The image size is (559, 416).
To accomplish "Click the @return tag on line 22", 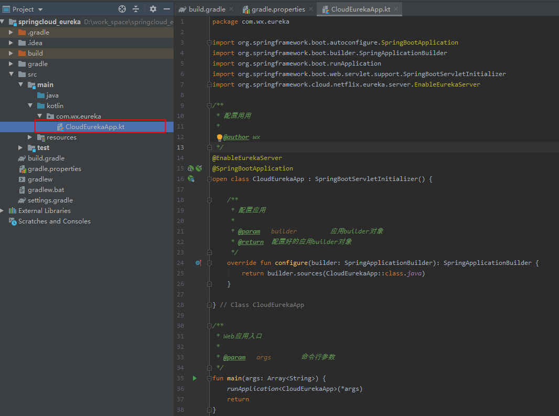I will pos(251,242).
